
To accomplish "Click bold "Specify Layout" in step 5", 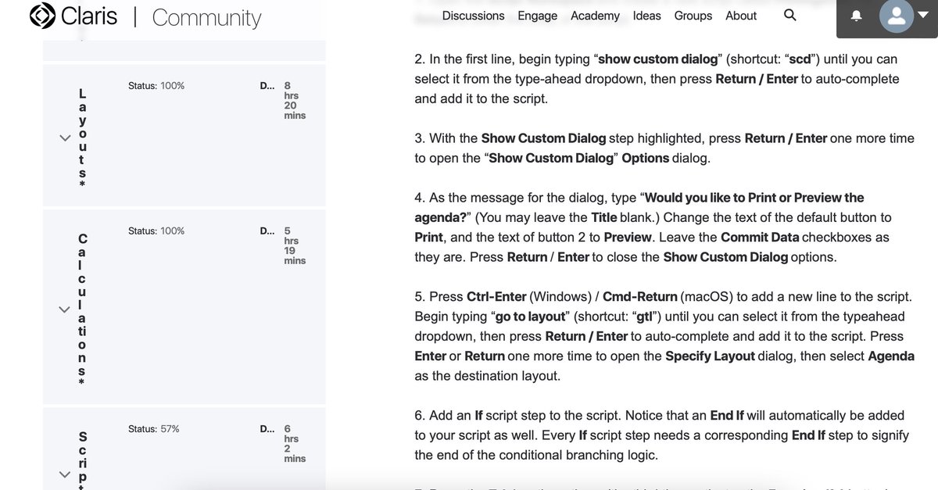I will click(x=711, y=356).
